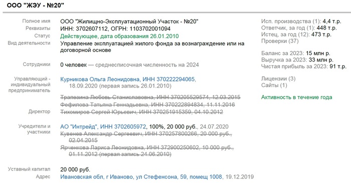Click the full name Жилищно-Эксплуатационный Участок text
This screenshot has width=351, height=183.
(129, 21)
